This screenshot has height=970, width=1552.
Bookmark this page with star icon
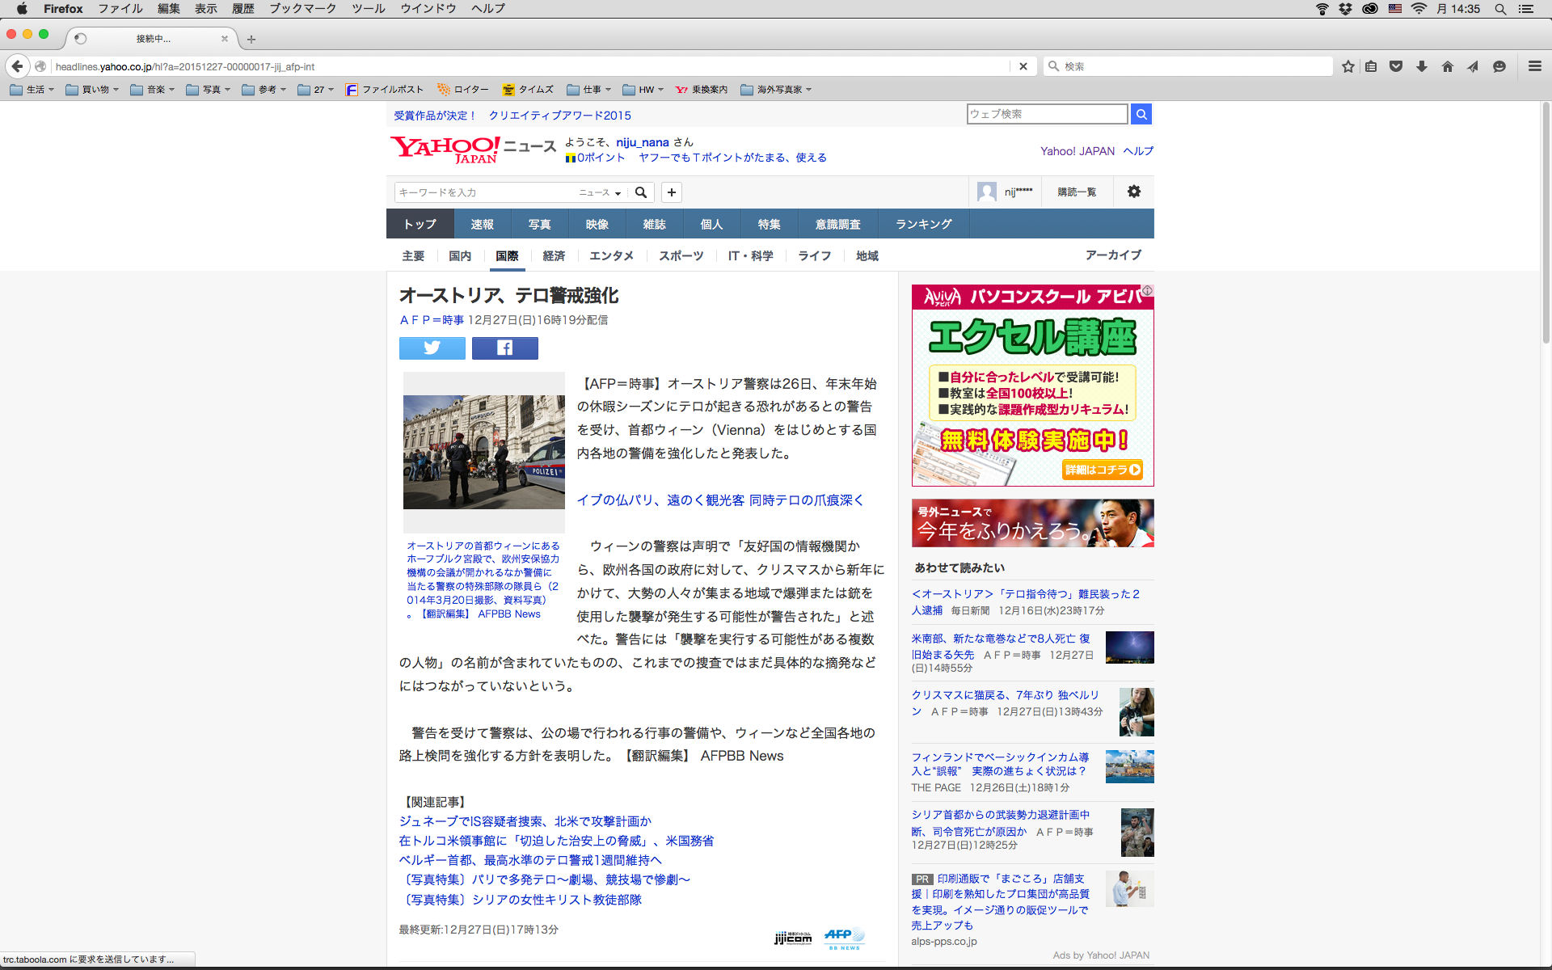click(x=1347, y=66)
